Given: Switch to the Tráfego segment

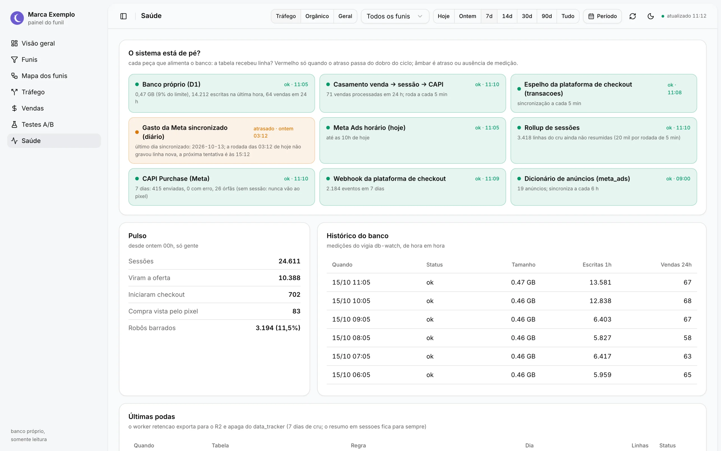Looking at the screenshot, I should coord(286,16).
